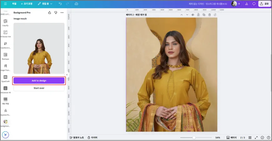Viewport: 272px width, 141px height.
Task: Open the grid view of pages
Action: 250,138
